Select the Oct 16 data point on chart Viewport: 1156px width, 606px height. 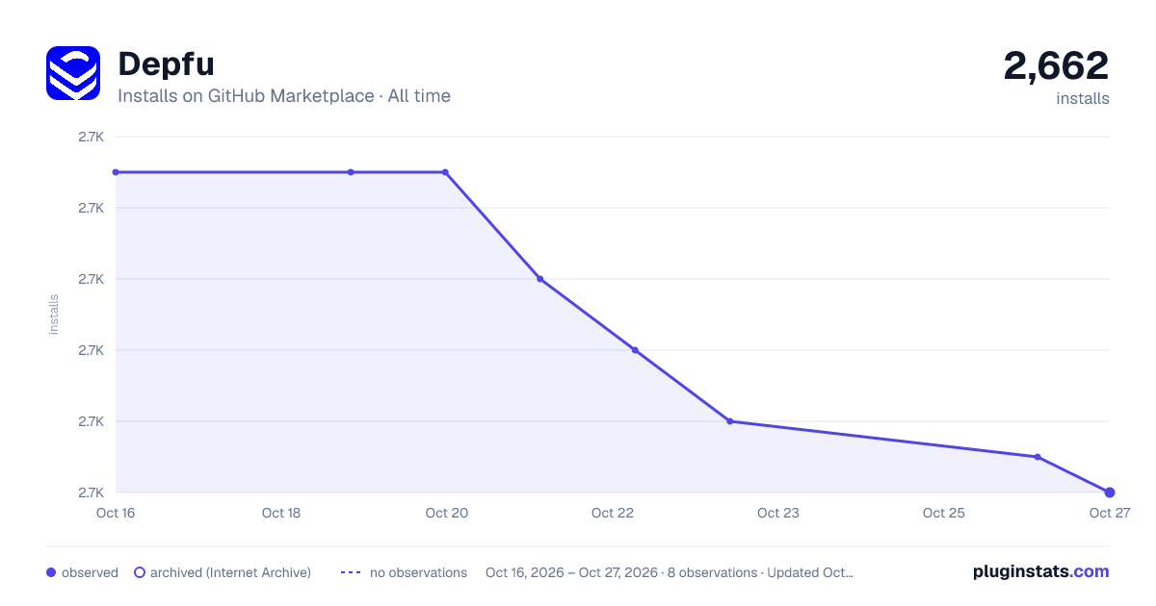(x=116, y=172)
